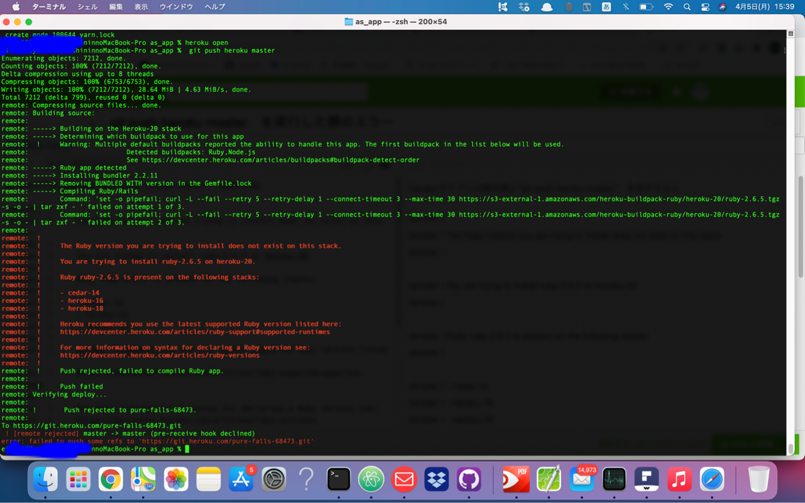805x503 pixels.
Task: Open the Terminal icon in the dock
Action: pos(339,479)
